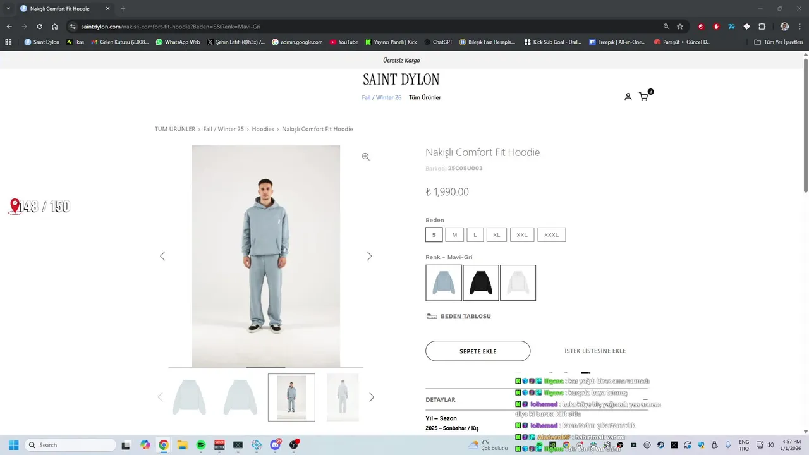Viewport: 809px width, 455px height.
Task: Select size XL
Action: [x=497, y=234]
